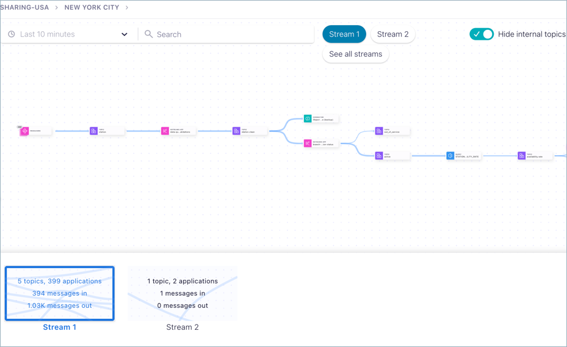The image size is (567, 347).
Task: Select the active topic node icon
Action: [379, 156]
